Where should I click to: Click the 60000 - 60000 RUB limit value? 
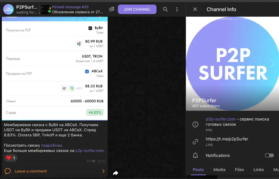[87, 101]
